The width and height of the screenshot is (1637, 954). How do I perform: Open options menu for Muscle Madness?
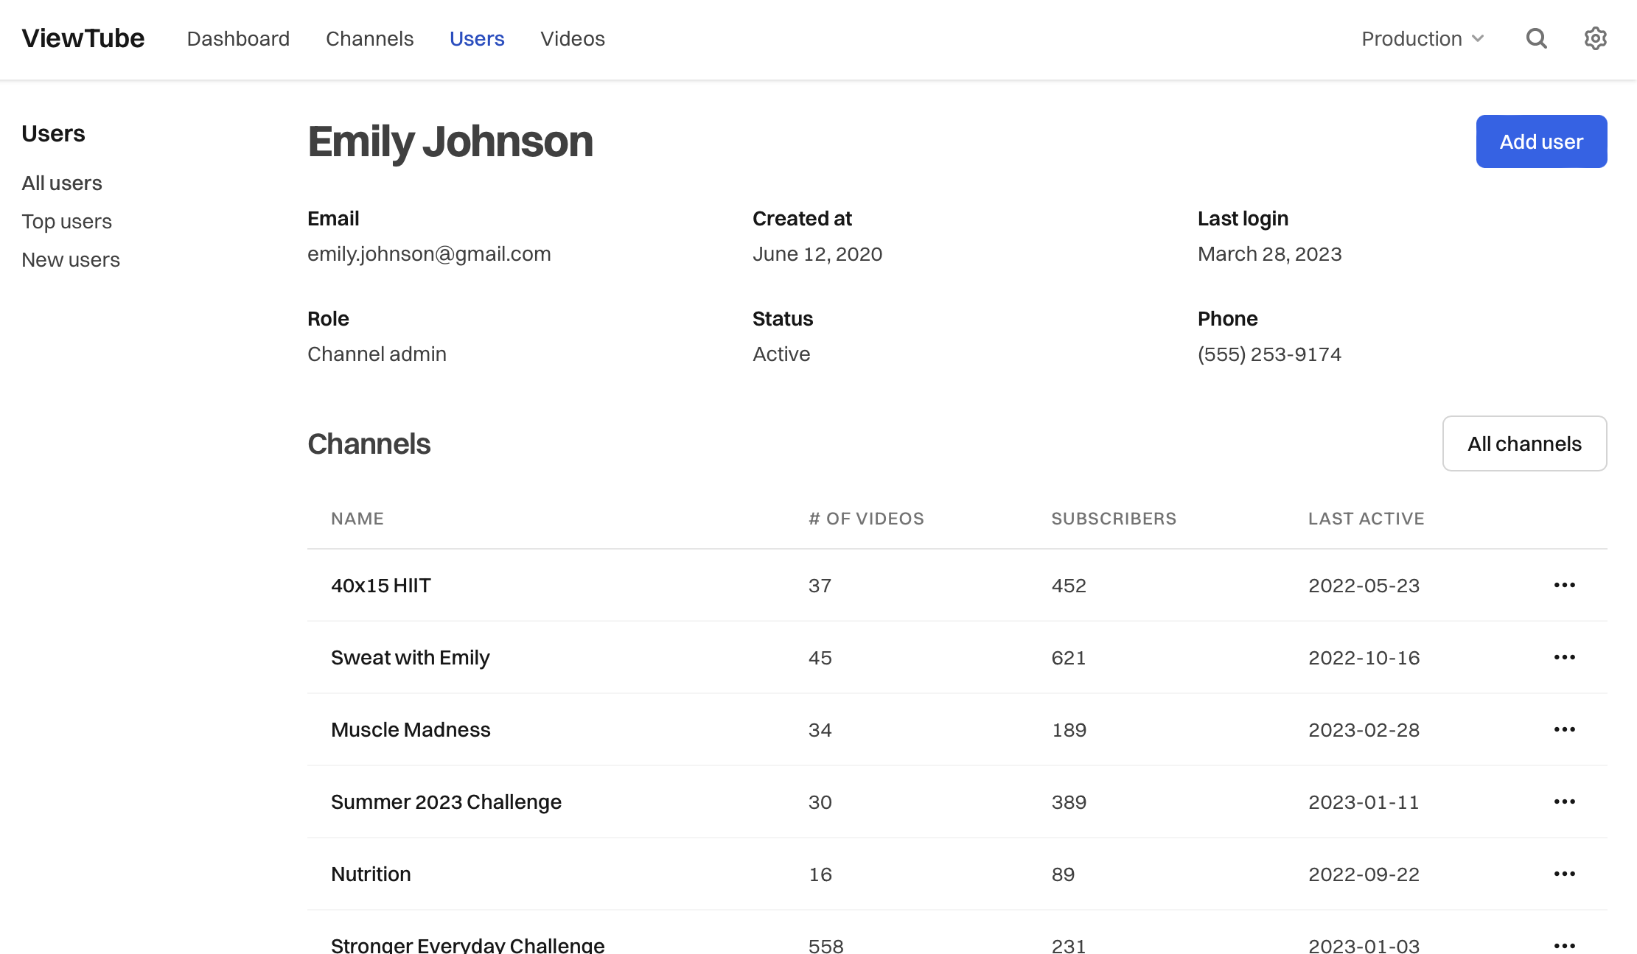pyautogui.click(x=1564, y=729)
